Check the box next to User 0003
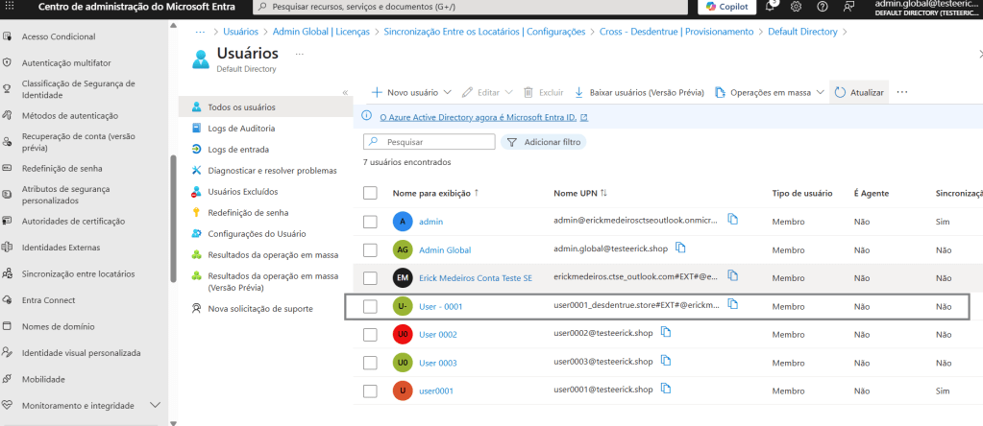This screenshot has width=983, height=426. [370, 363]
